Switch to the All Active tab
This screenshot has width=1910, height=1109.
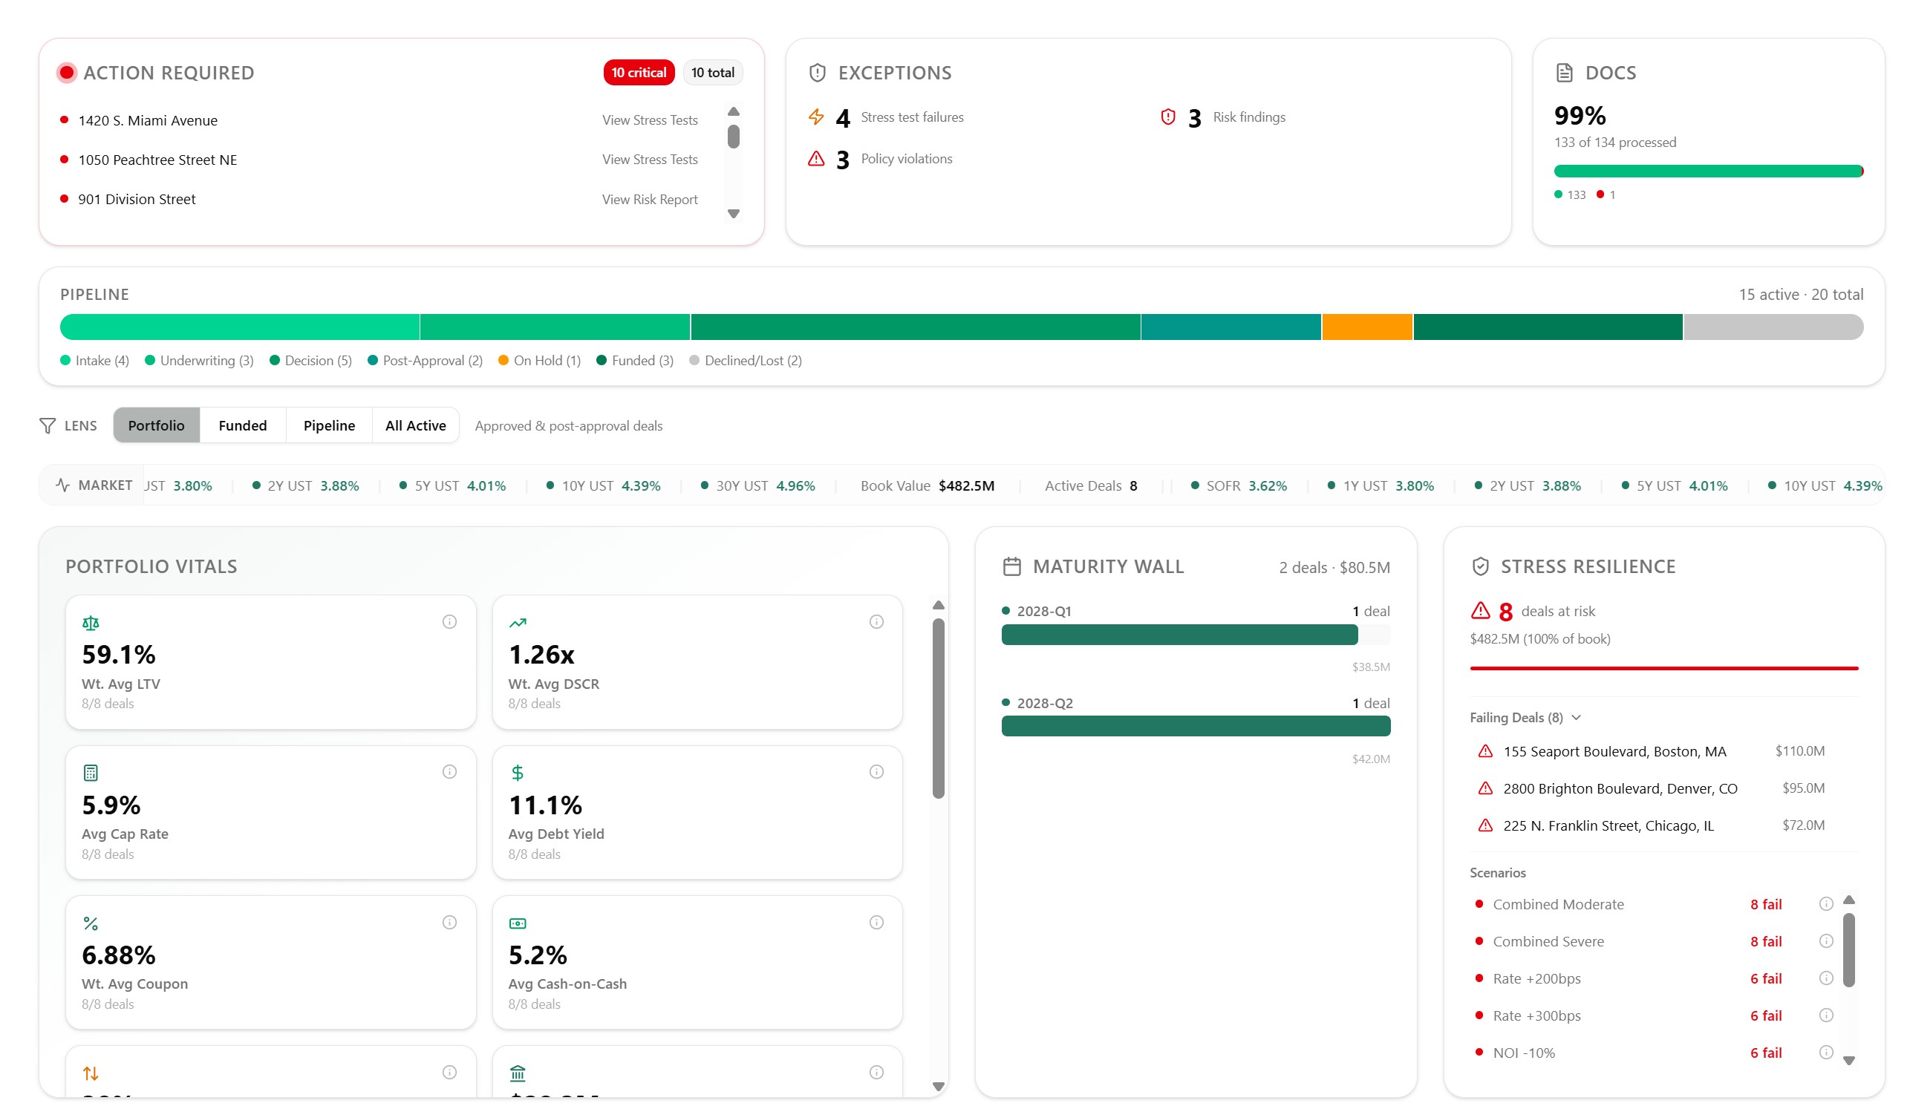point(415,425)
